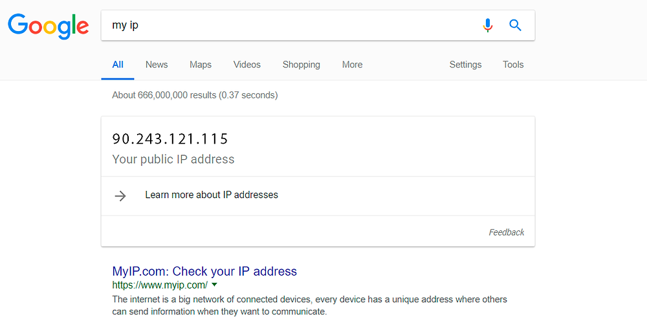Open the More search categories menu
Image resolution: width=647 pixels, height=328 pixels.
pos(352,65)
